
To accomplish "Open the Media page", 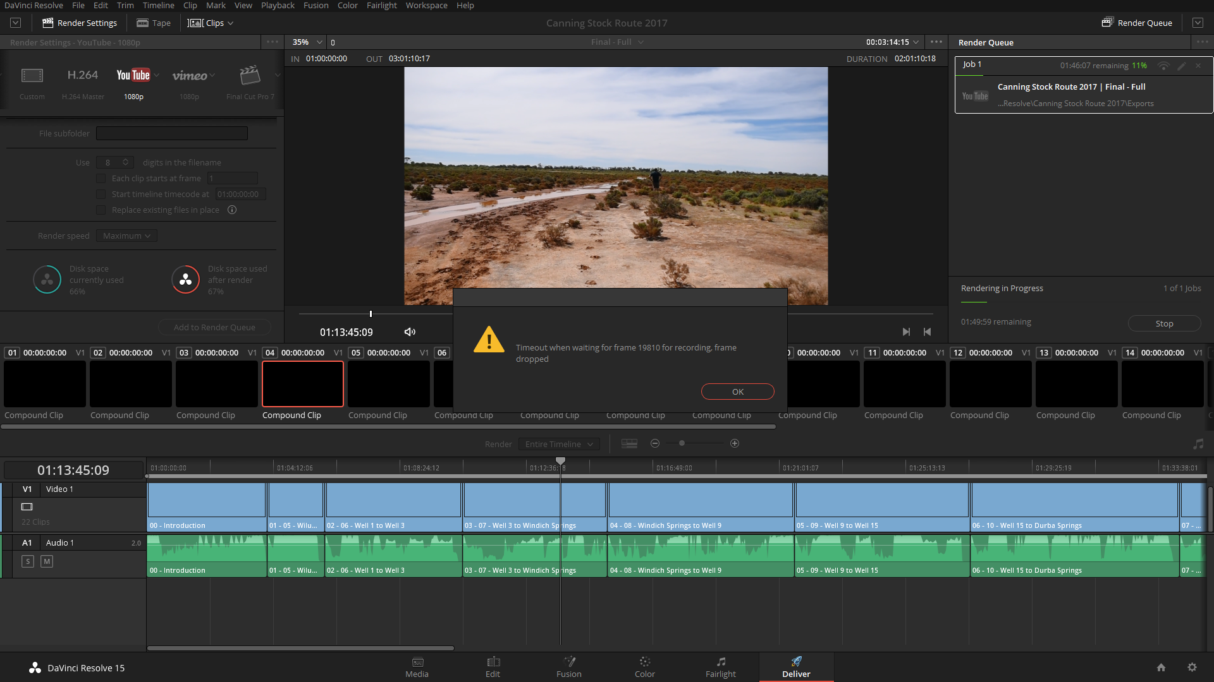I will tap(417, 667).
